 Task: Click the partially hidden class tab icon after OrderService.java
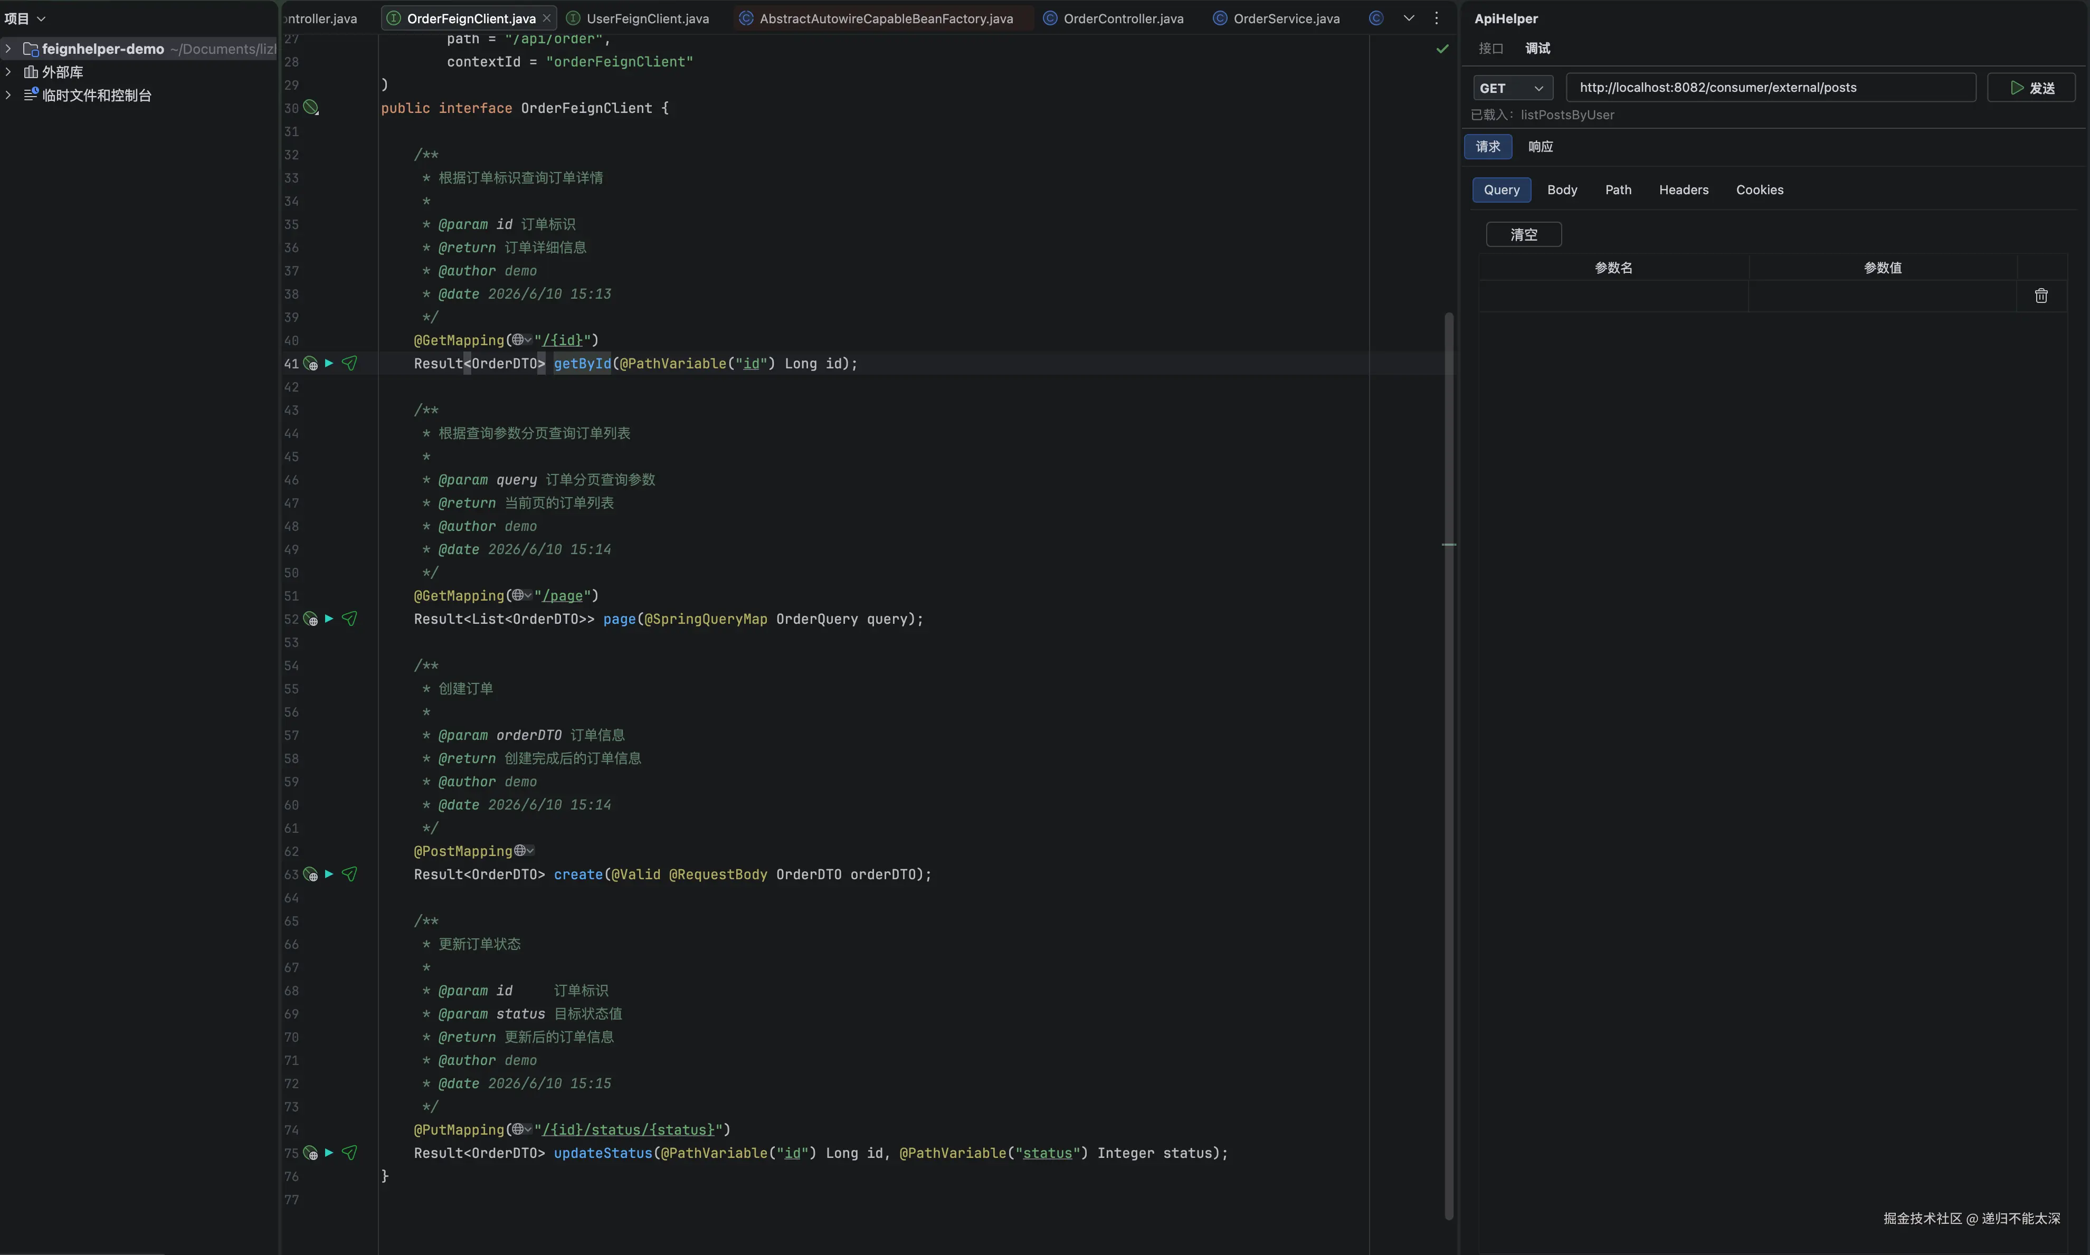1376,18
